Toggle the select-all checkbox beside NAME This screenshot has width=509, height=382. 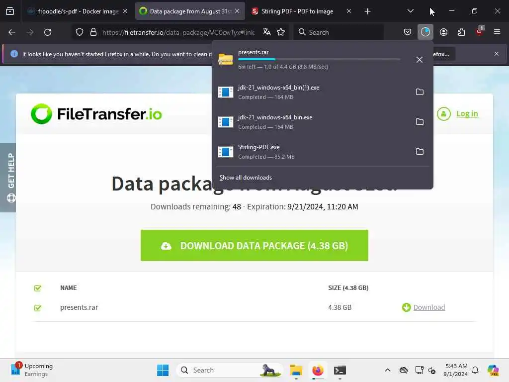(38, 288)
